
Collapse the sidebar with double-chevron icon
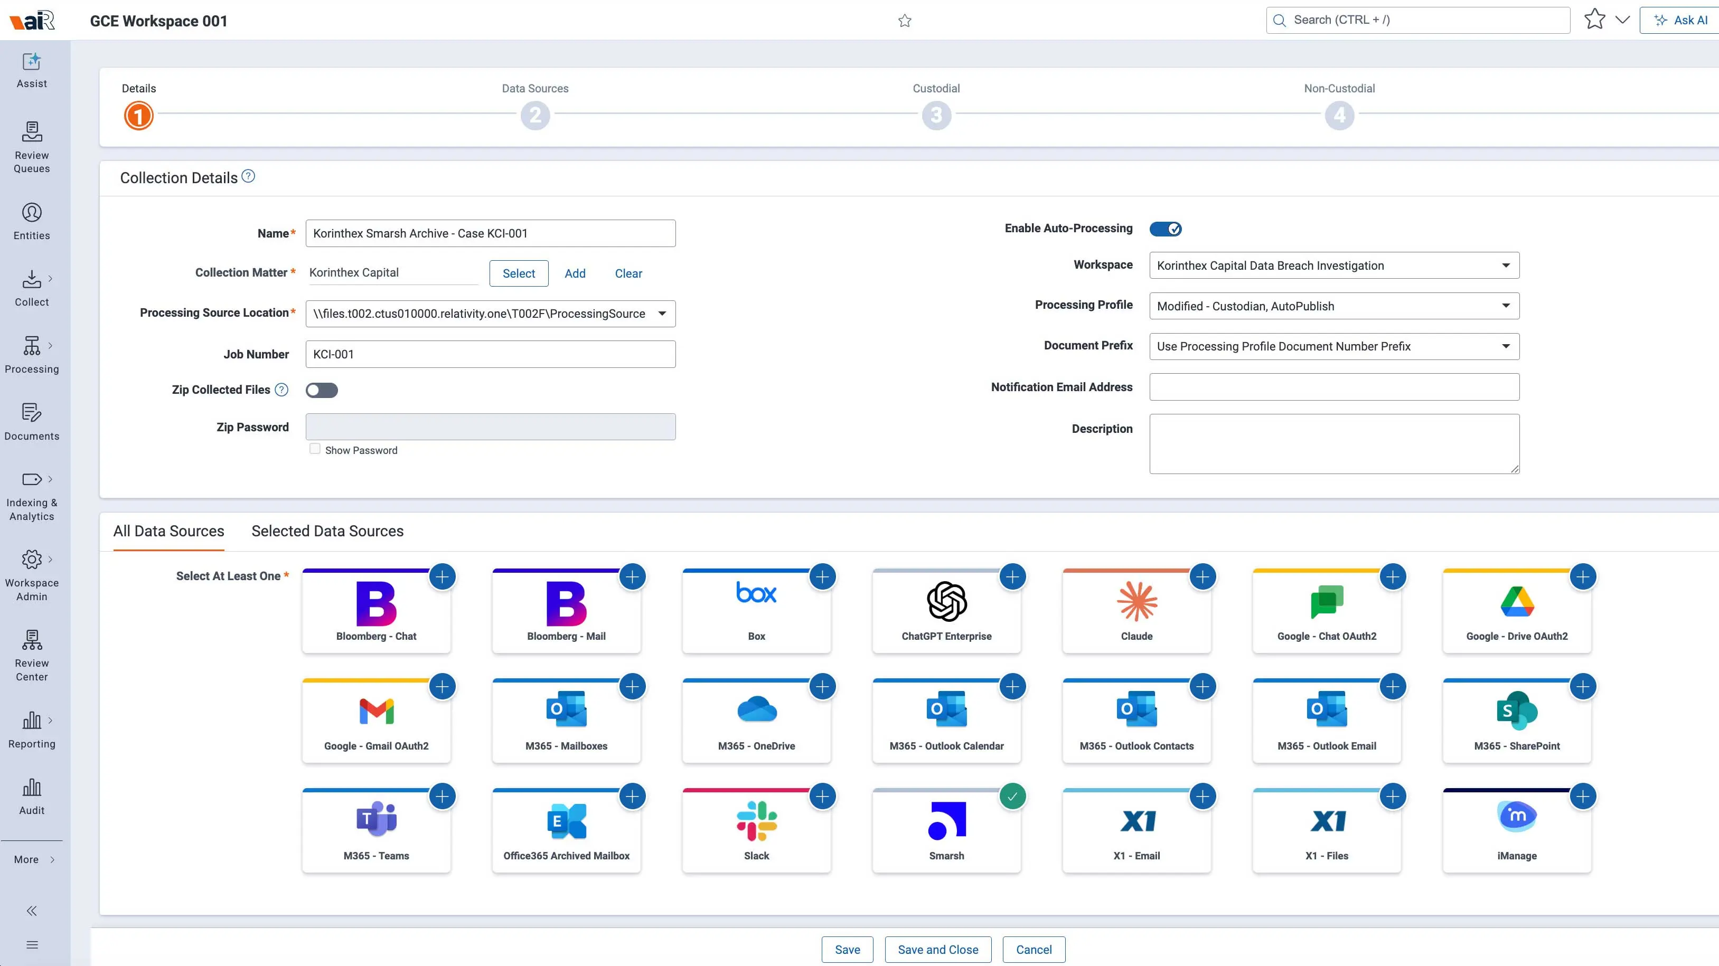[x=31, y=911]
